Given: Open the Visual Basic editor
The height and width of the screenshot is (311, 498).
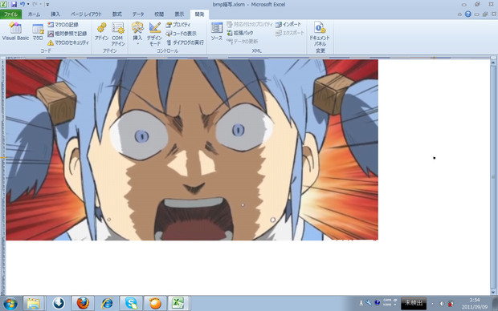Looking at the screenshot, I should 15,31.
